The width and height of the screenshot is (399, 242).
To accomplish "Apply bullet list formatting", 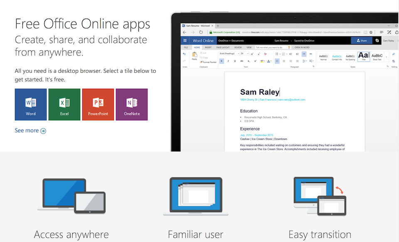I will (277, 54).
